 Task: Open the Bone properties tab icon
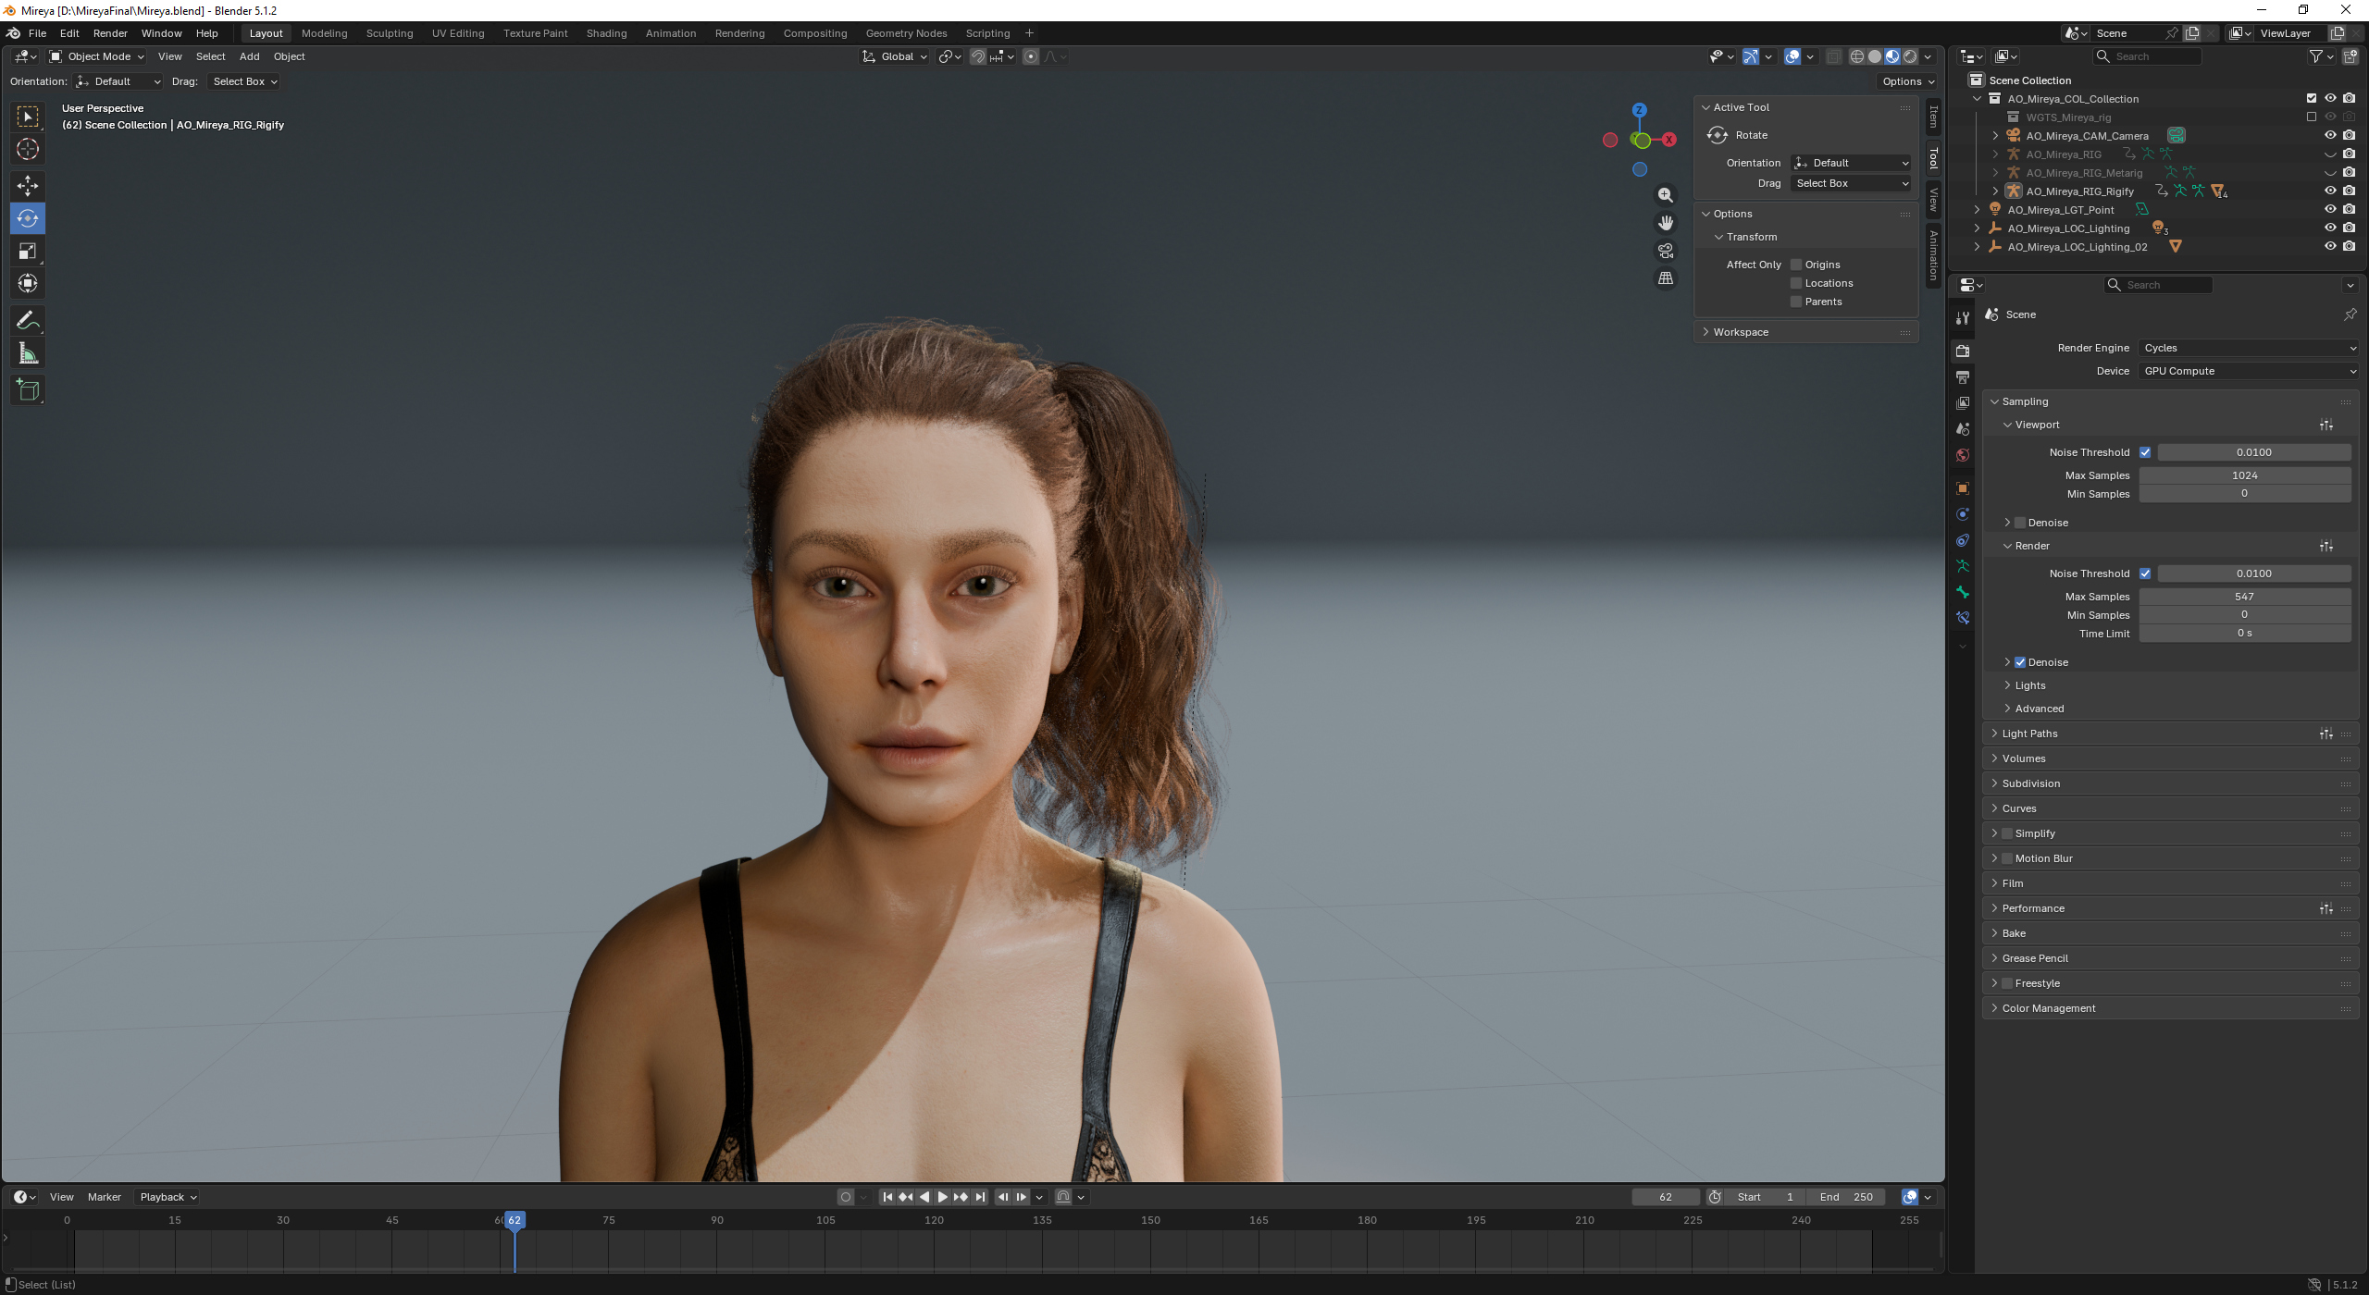point(1963,592)
